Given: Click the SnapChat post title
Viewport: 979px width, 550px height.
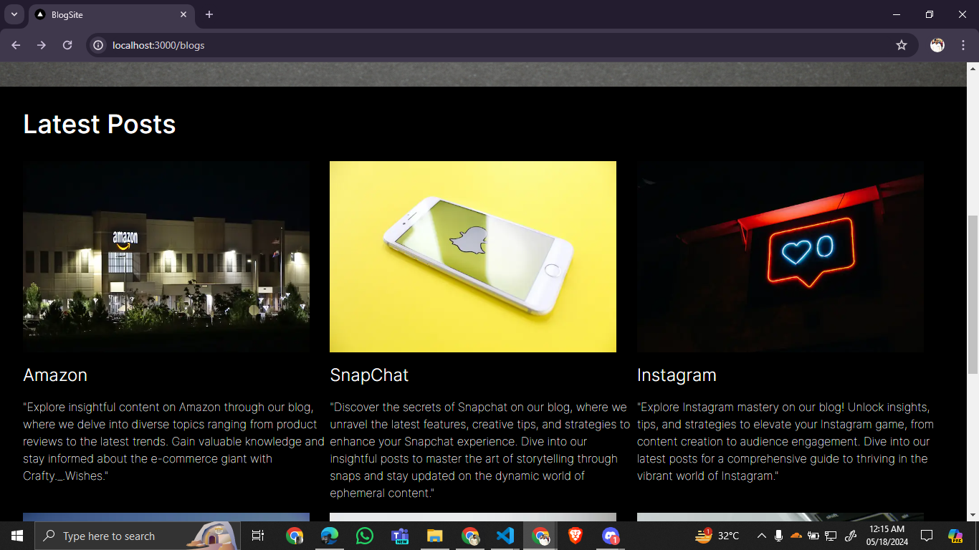Looking at the screenshot, I should click(369, 375).
